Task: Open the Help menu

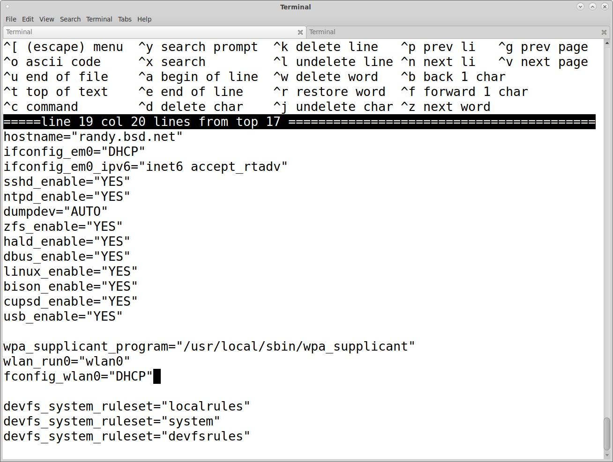Action: pyautogui.click(x=144, y=19)
